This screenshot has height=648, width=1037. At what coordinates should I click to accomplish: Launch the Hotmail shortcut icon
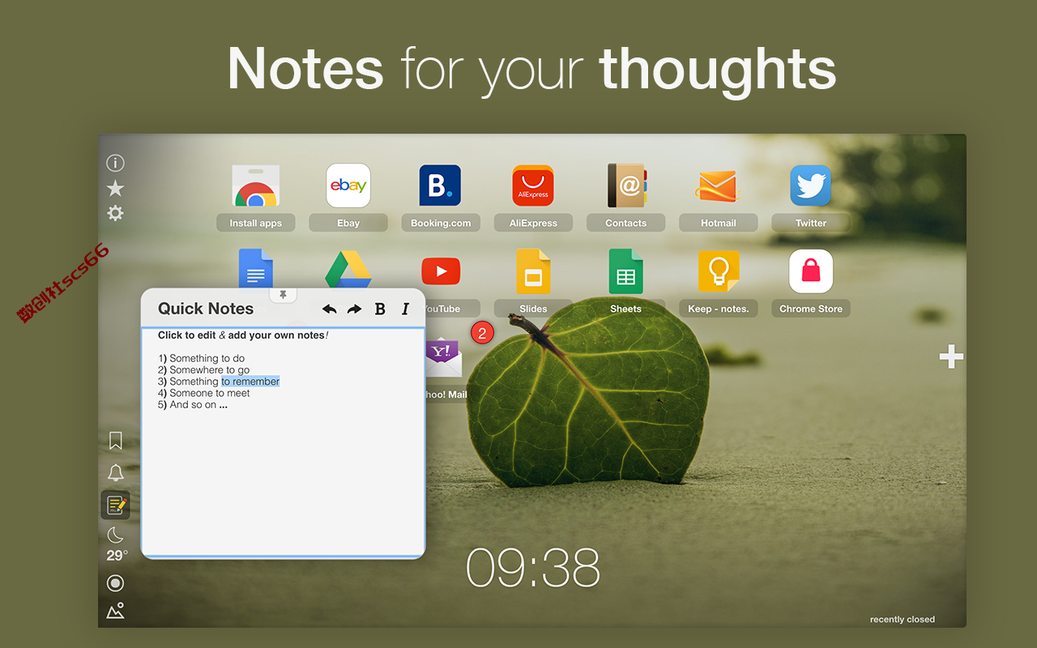point(718,185)
